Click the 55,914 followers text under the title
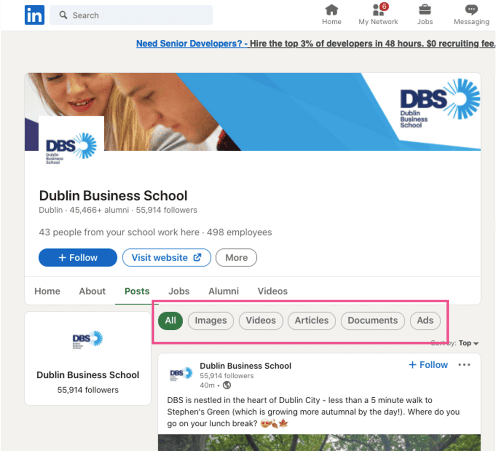This screenshot has height=451, width=496. [167, 210]
